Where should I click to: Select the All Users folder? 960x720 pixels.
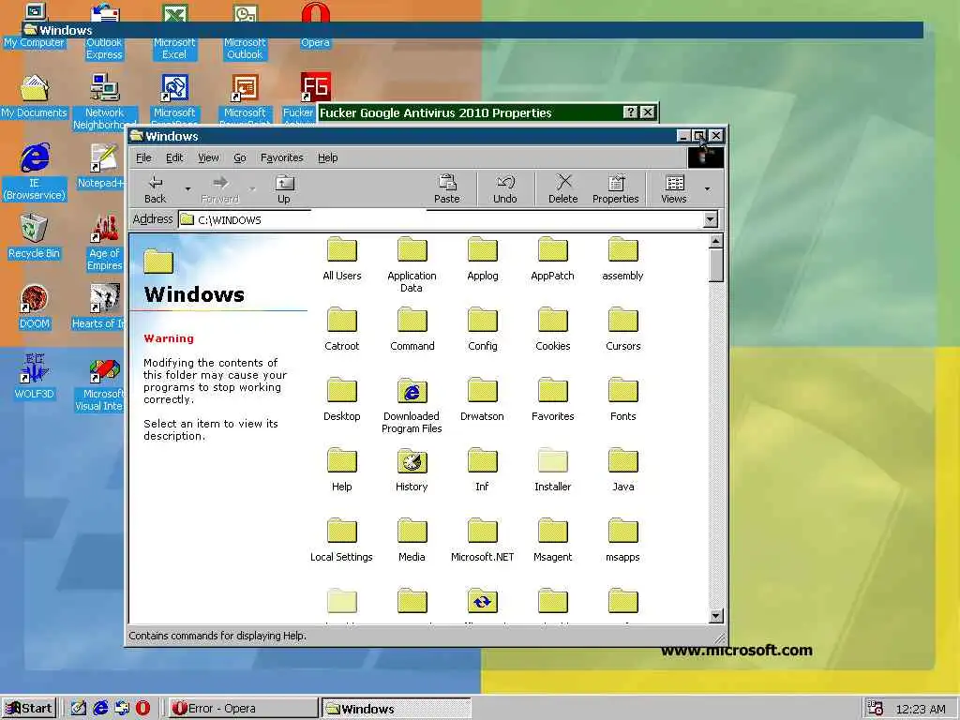click(x=341, y=259)
